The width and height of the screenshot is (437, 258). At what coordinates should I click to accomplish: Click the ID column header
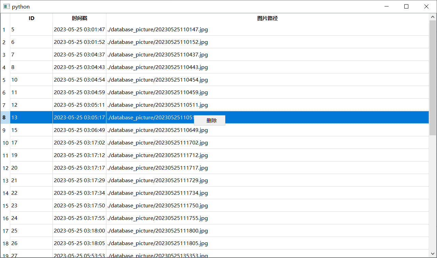(x=31, y=18)
